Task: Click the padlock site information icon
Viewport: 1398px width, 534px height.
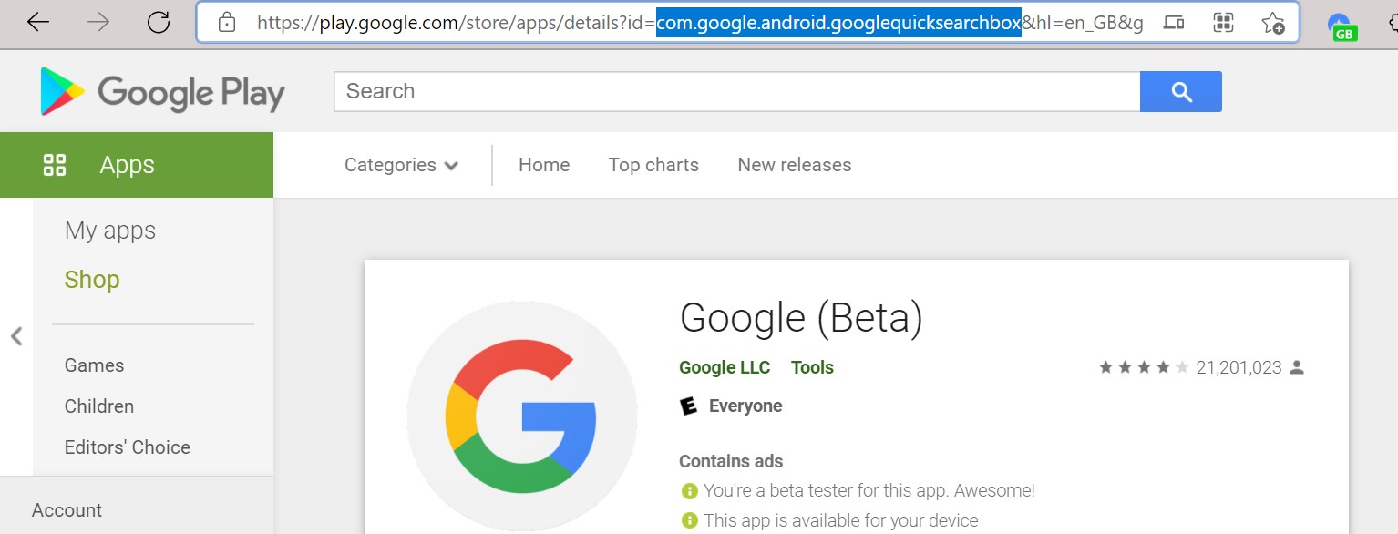Action: (x=227, y=23)
